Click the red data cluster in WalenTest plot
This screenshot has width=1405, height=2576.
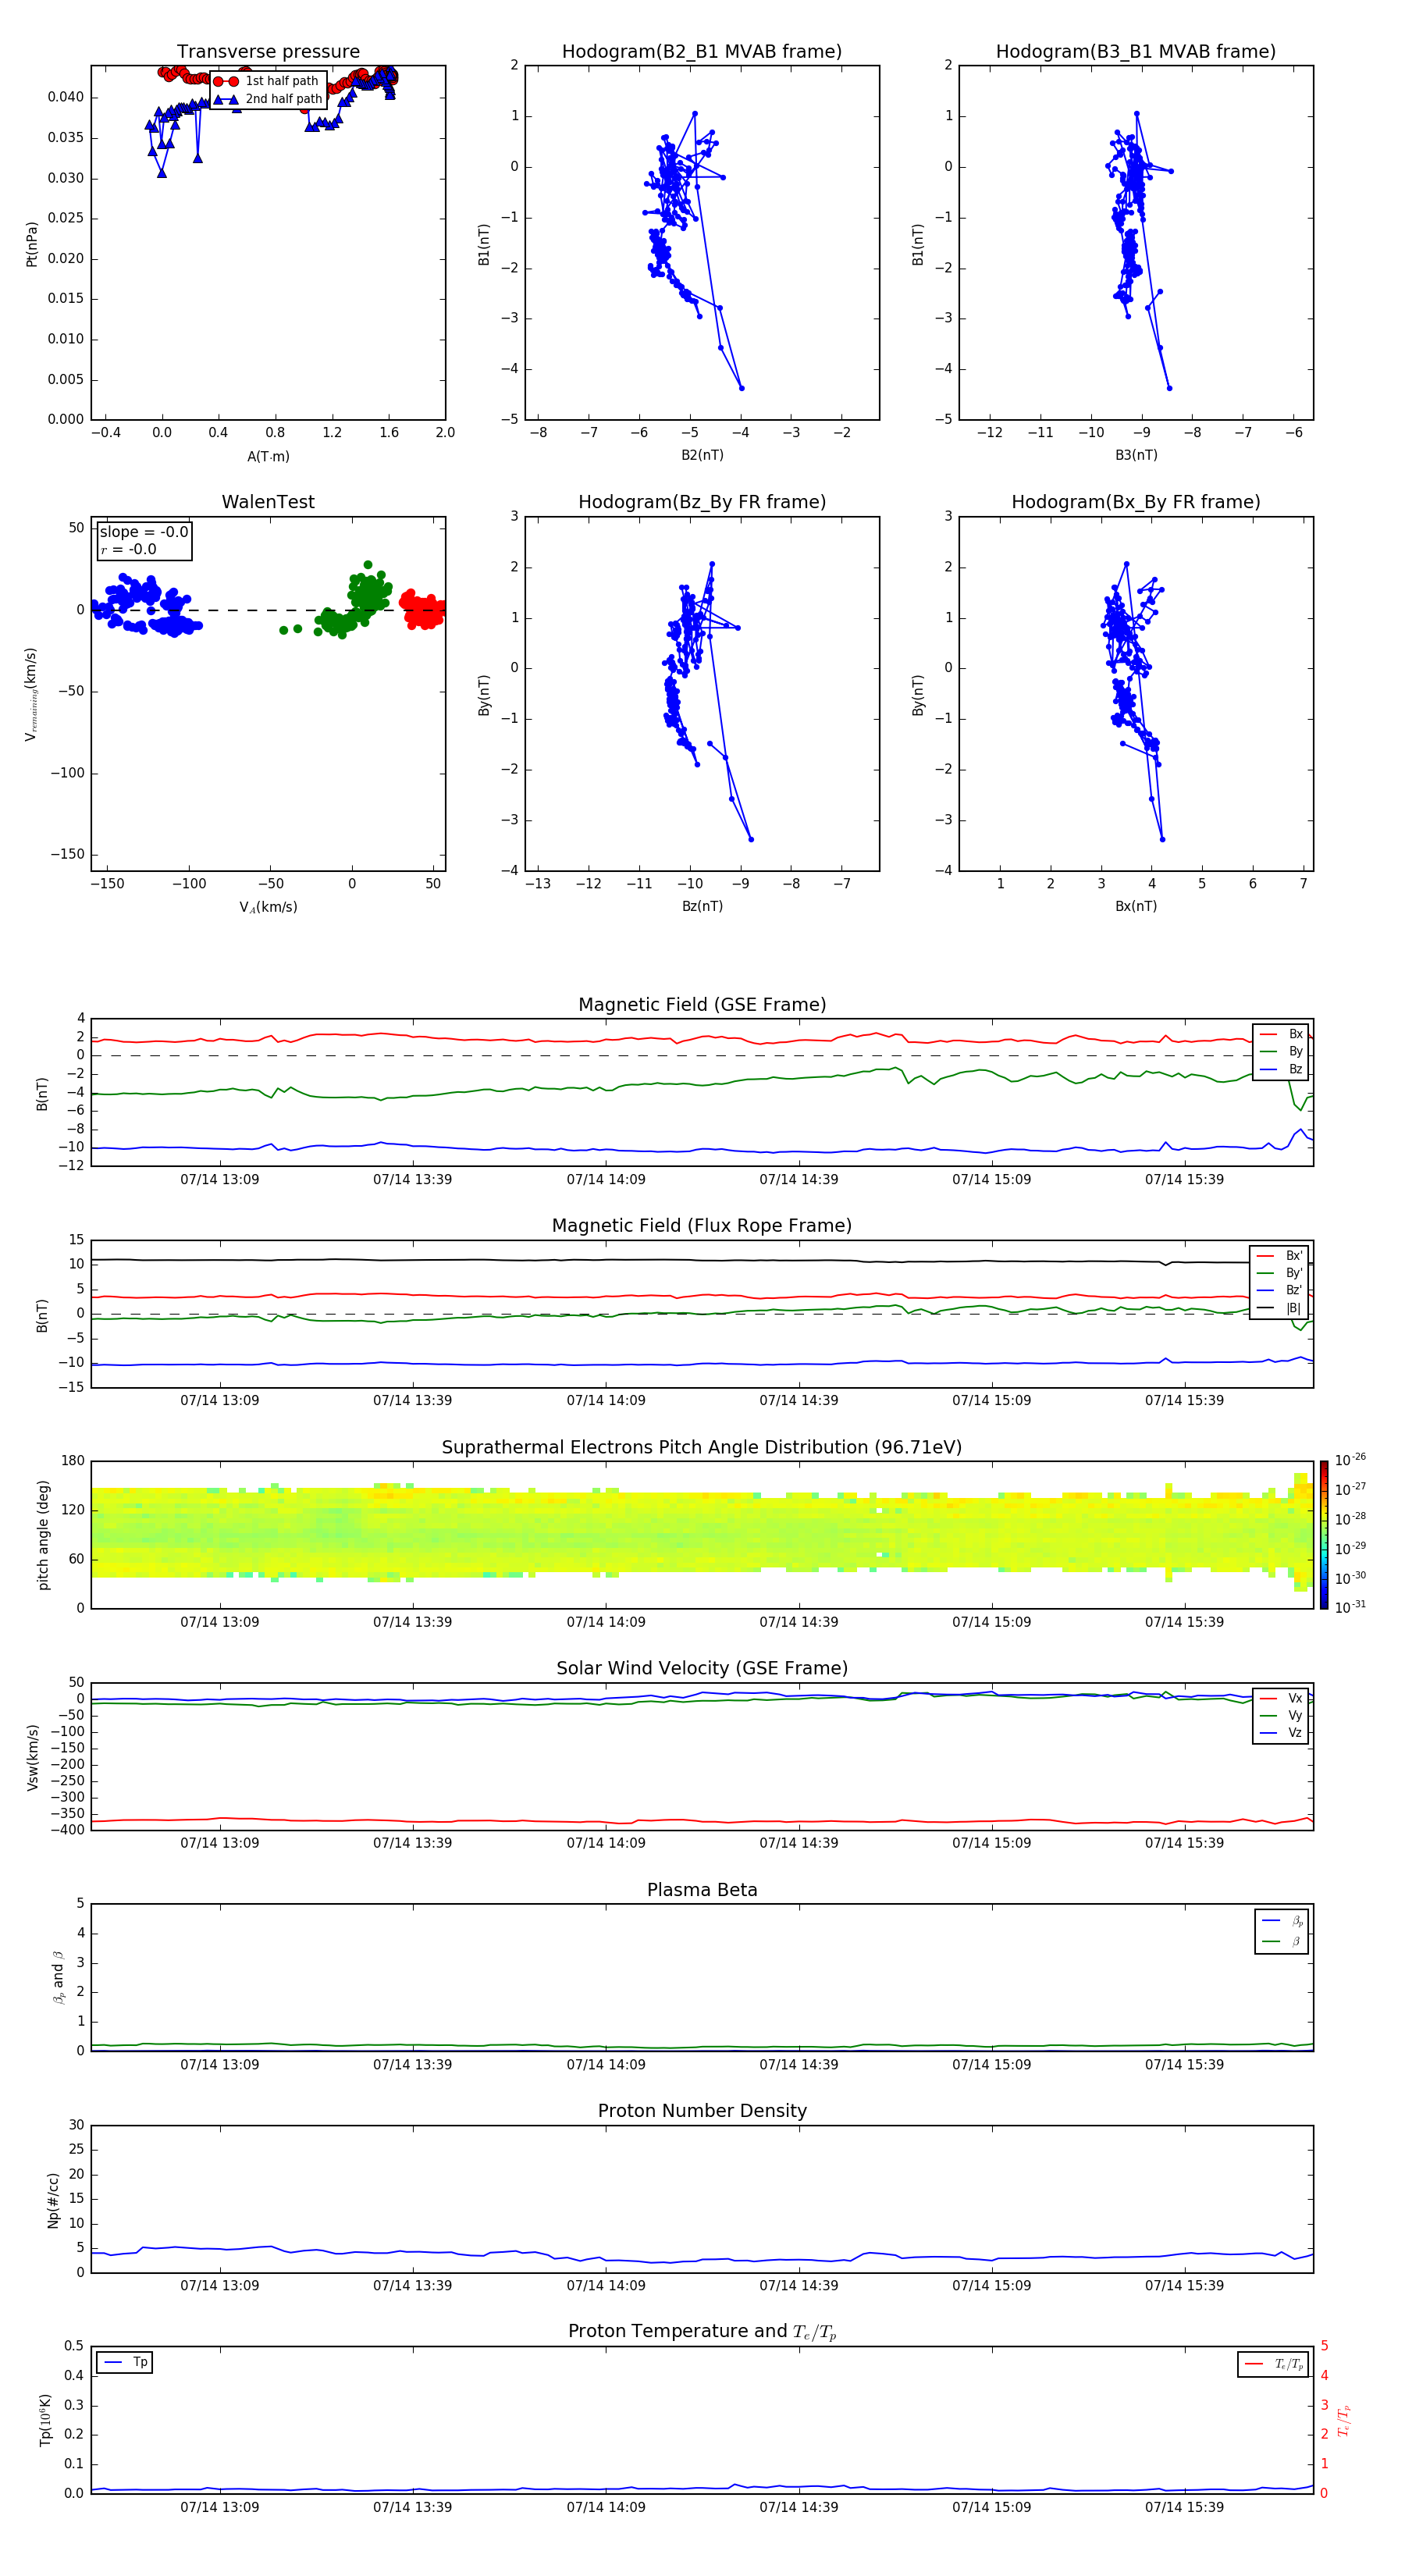click(423, 609)
